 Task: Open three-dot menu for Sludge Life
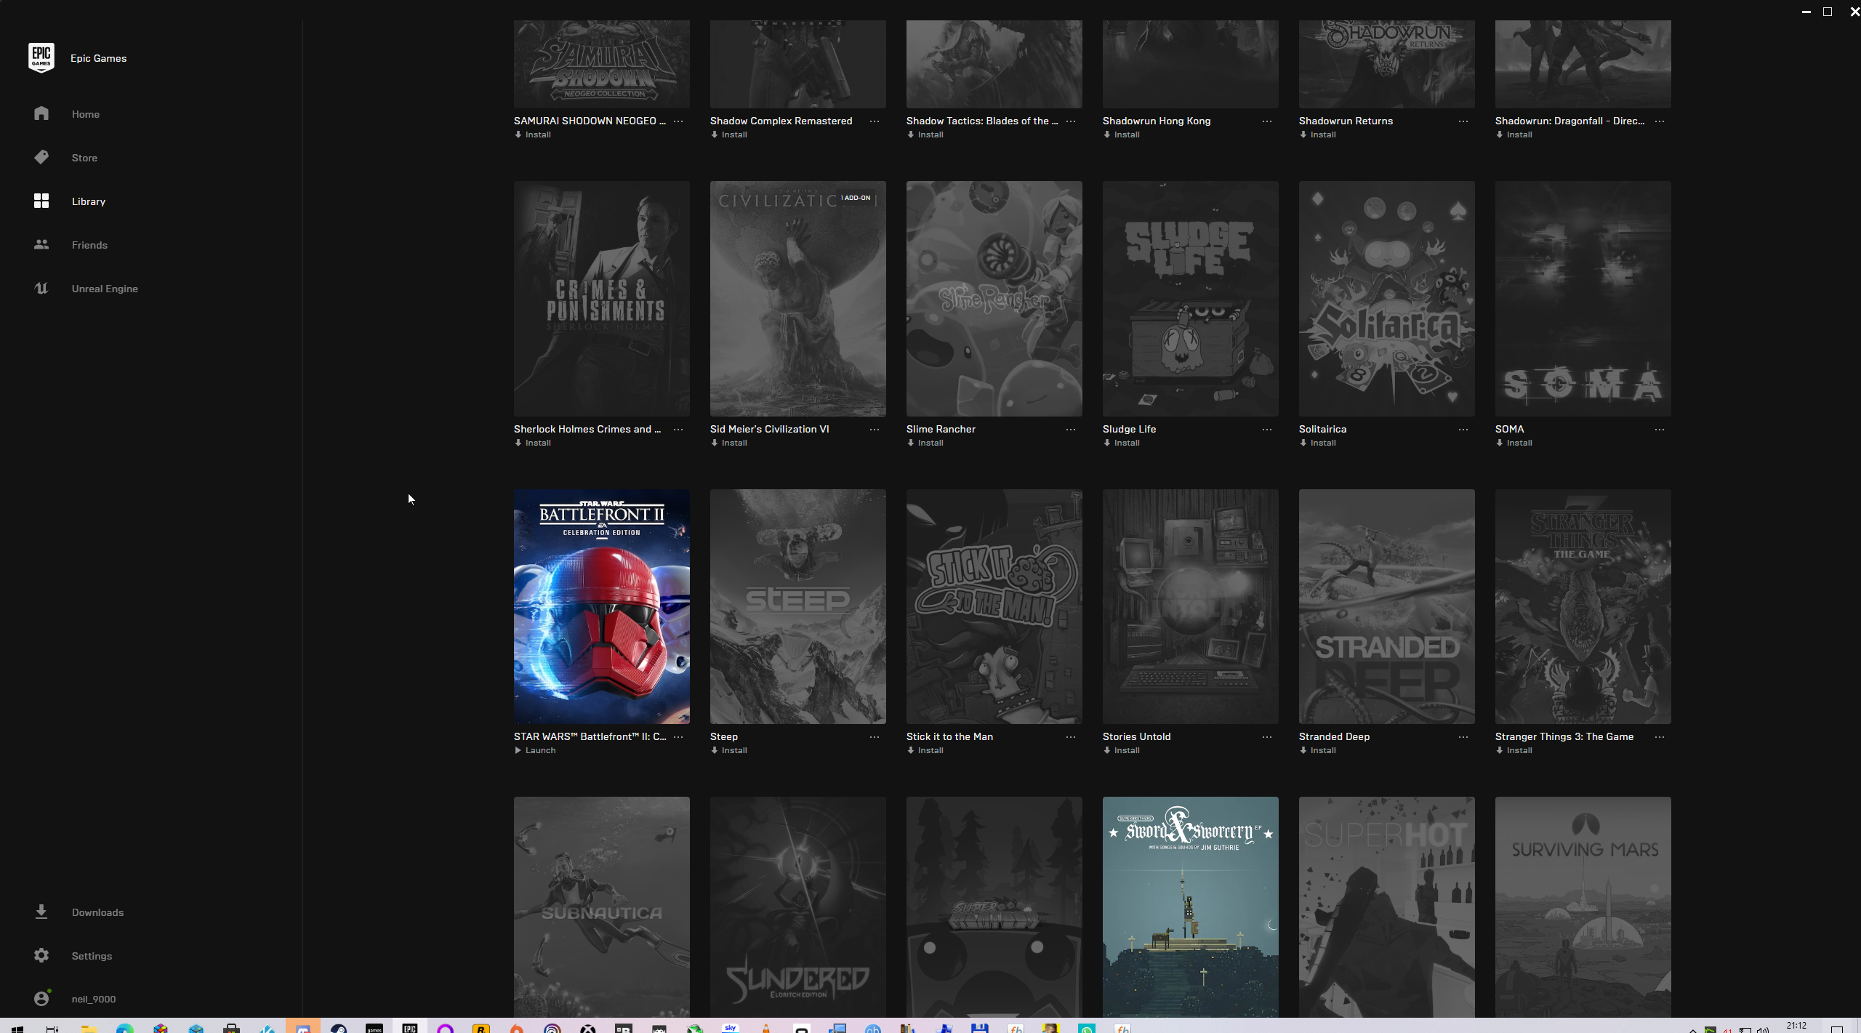(x=1267, y=430)
